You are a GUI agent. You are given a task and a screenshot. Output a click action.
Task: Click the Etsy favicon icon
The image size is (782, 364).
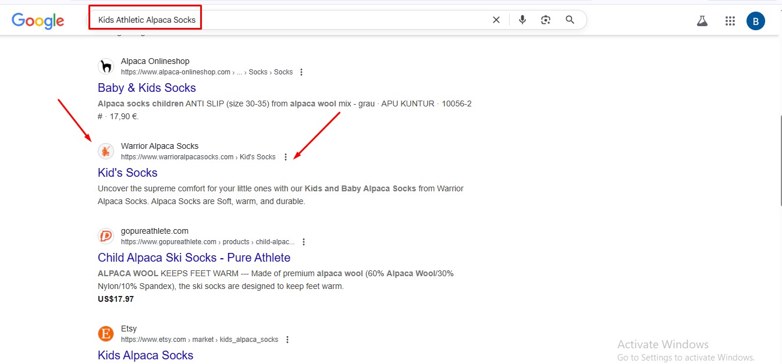point(106,334)
